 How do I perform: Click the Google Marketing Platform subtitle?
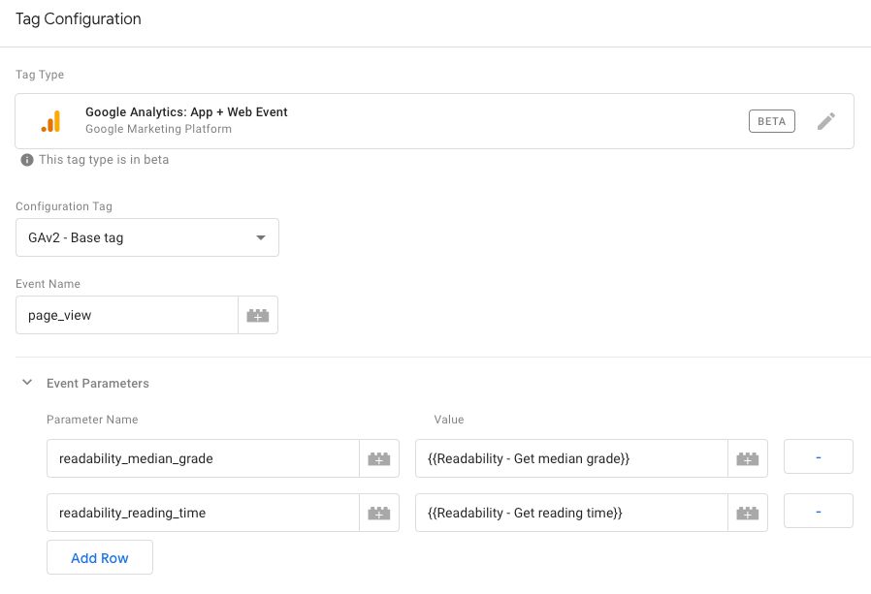click(158, 129)
